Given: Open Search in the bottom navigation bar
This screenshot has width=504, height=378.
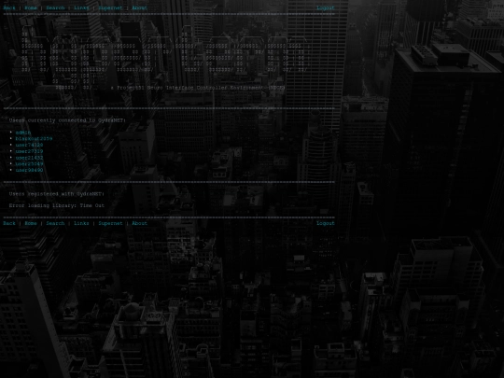Looking at the screenshot, I should 55,223.
